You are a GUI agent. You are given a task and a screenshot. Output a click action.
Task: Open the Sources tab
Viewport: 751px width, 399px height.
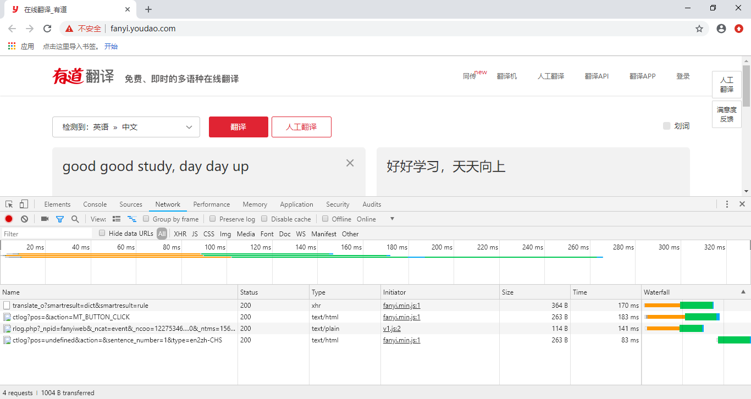131,204
